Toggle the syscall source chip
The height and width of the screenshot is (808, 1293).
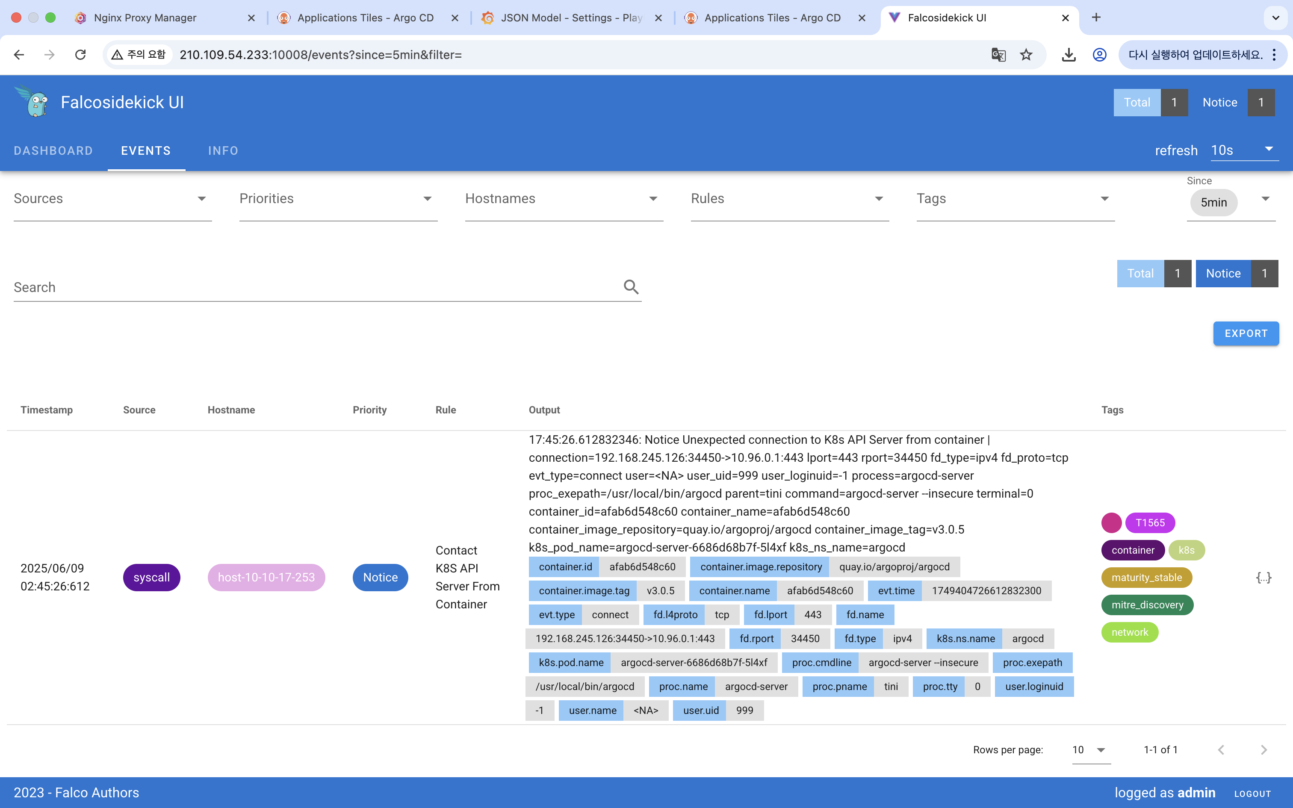(151, 577)
